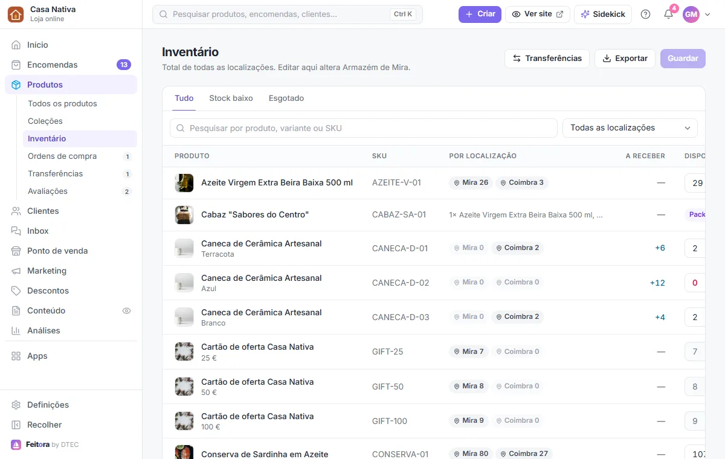The height and width of the screenshot is (459, 725).
Task: Click the +6 incoming quantity
Action: tap(660, 248)
